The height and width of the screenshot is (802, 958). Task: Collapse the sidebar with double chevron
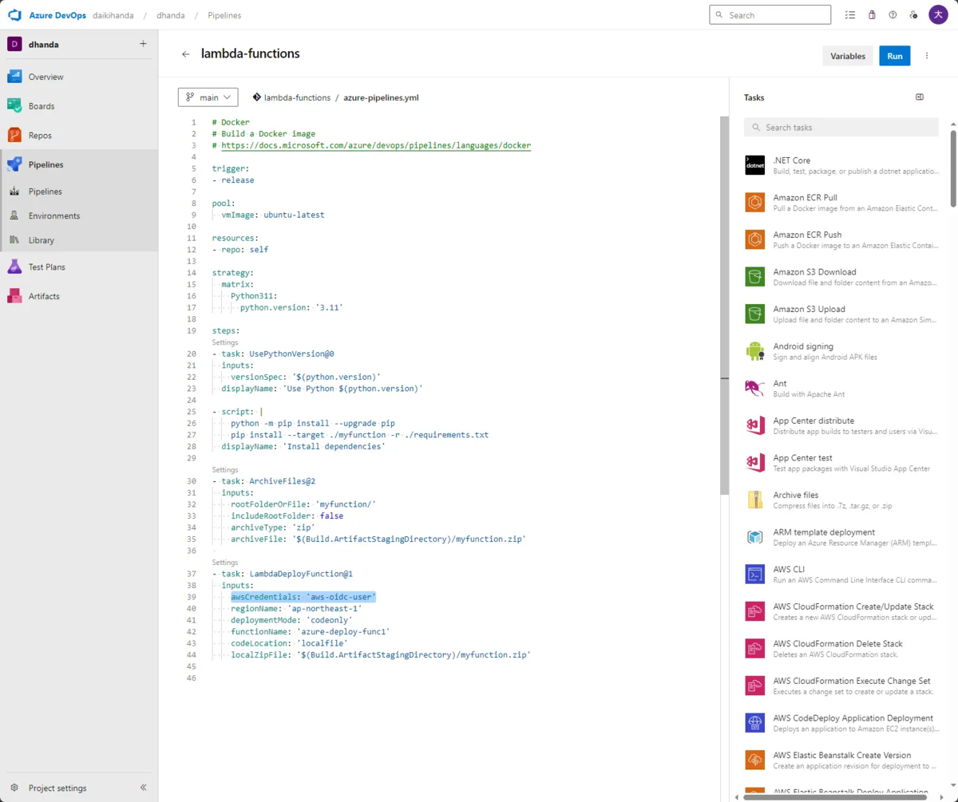pyautogui.click(x=144, y=788)
